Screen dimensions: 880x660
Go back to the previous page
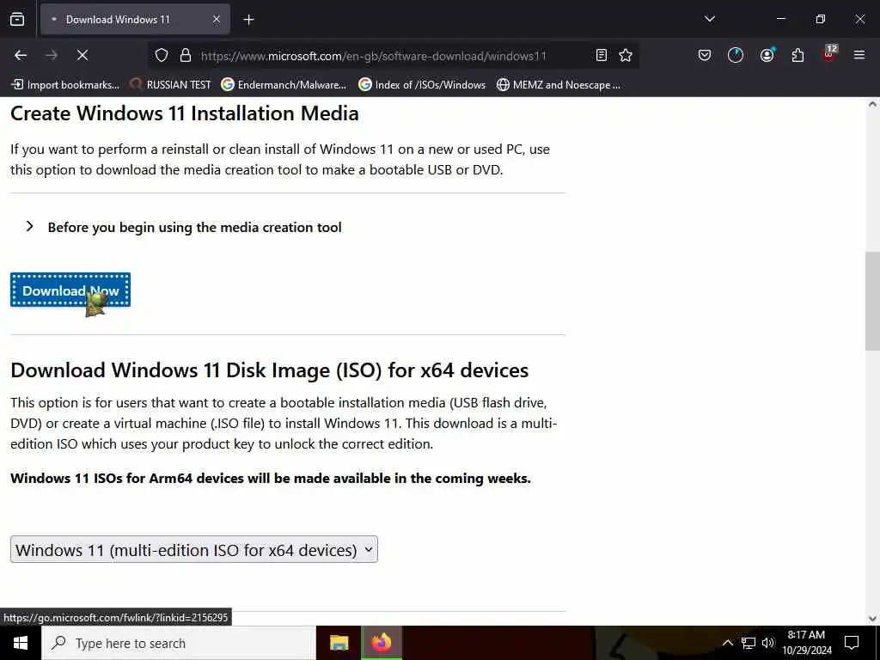tap(21, 55)
